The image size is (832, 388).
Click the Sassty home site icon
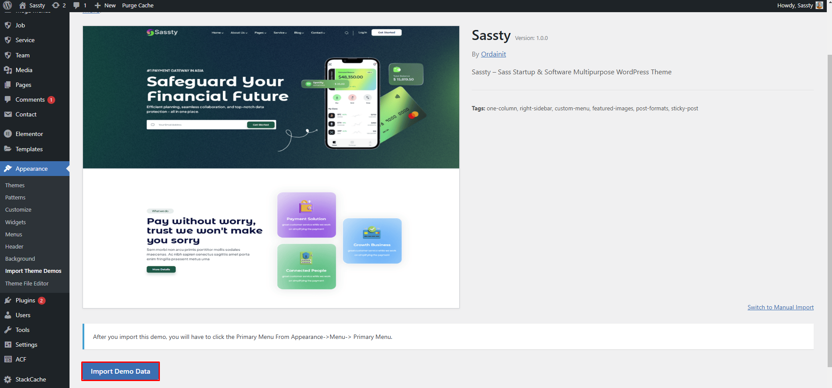point(23,5)
